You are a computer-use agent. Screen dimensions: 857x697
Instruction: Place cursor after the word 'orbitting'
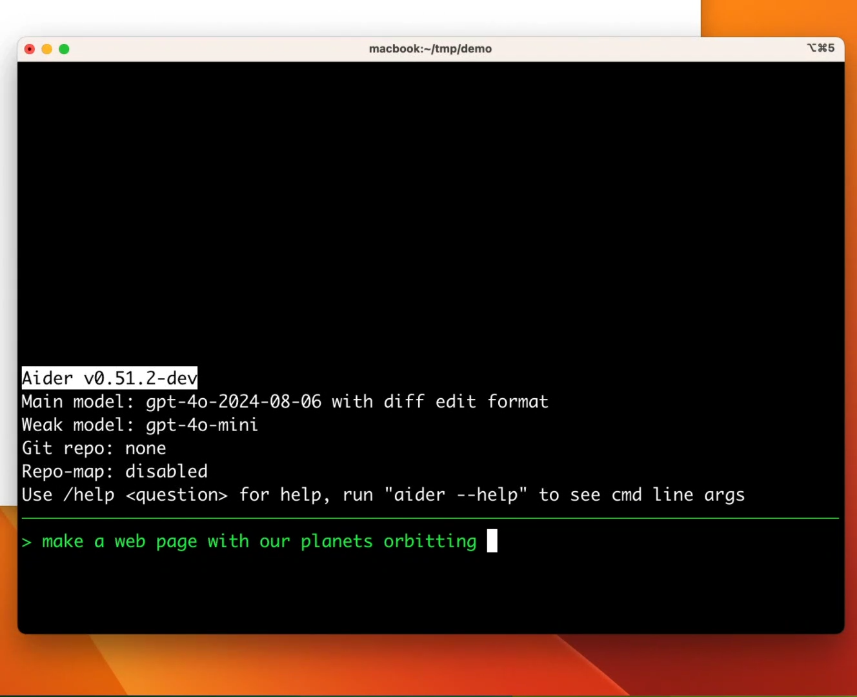point(479,541)
